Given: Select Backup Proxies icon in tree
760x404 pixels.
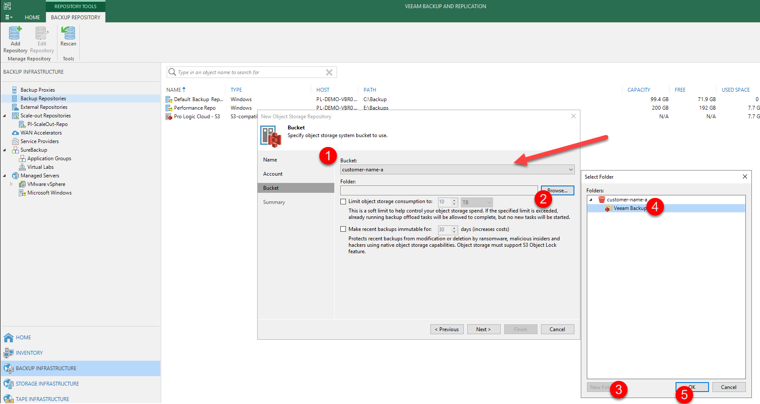Looking at the screenshot, I should [x=15, y=90].
